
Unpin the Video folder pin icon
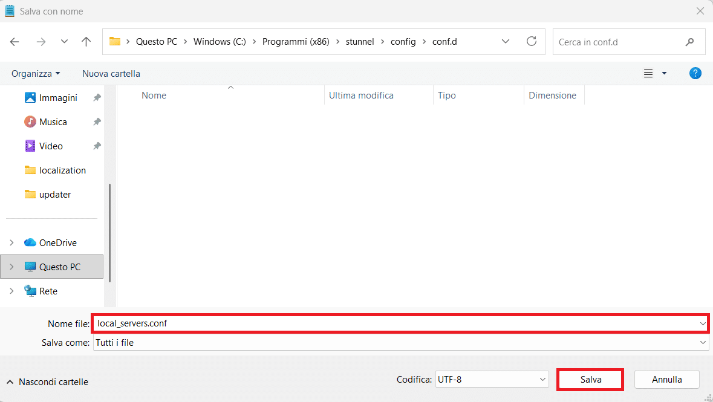coord(97,146)
